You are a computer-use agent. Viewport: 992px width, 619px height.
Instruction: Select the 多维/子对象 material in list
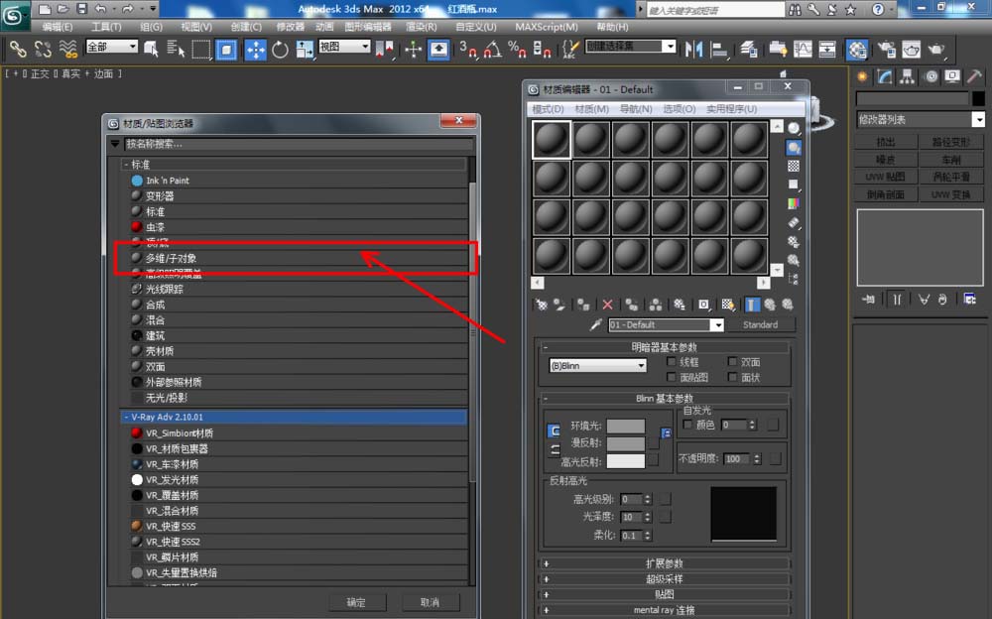point(298,258)
